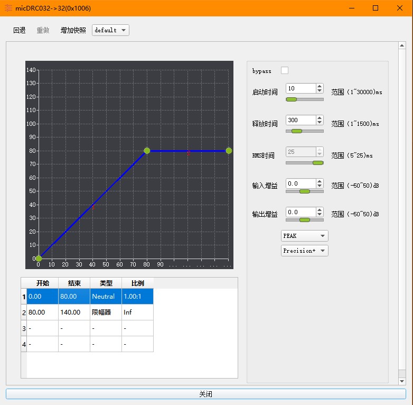Decrease 启动时间 with its down arrow
This screenshot has height=405, width=413.
tap(320, 91)
